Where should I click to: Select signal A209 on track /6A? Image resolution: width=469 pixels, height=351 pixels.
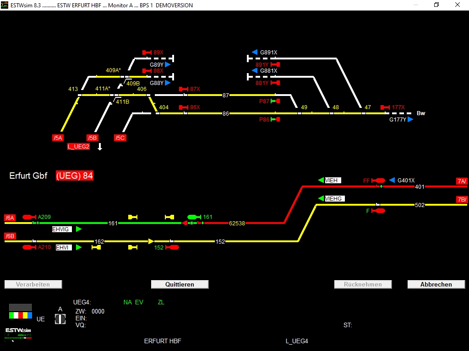[28, 218]
